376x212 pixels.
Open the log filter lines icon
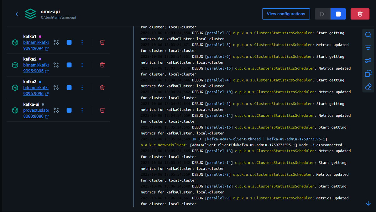click(x=368, y=48)
